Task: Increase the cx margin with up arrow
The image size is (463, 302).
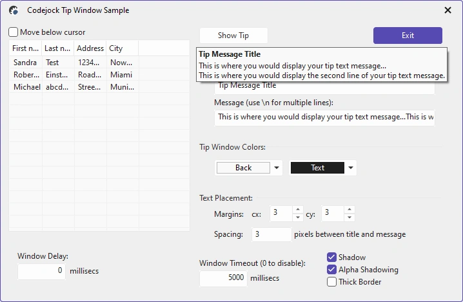Action: click(298, 210)
